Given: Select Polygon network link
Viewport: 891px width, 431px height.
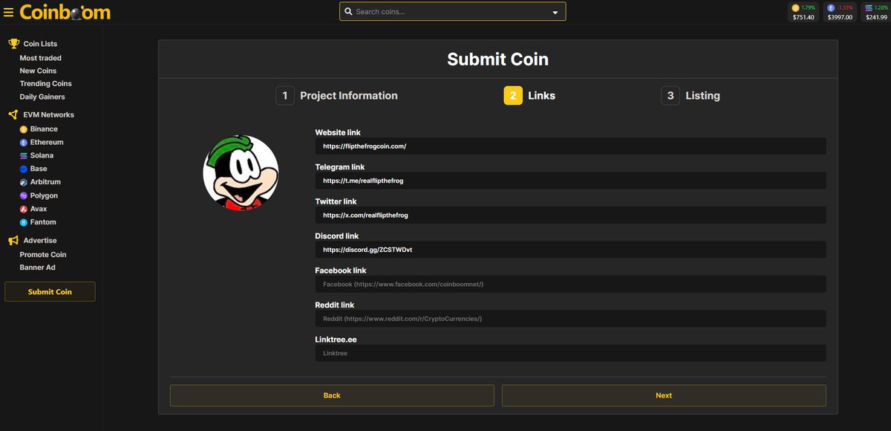Looking at the screenshot, I should tap(44, 196).
